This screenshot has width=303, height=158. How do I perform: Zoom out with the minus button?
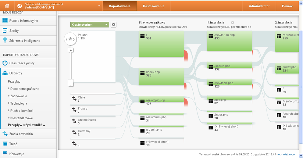(71, 84)
